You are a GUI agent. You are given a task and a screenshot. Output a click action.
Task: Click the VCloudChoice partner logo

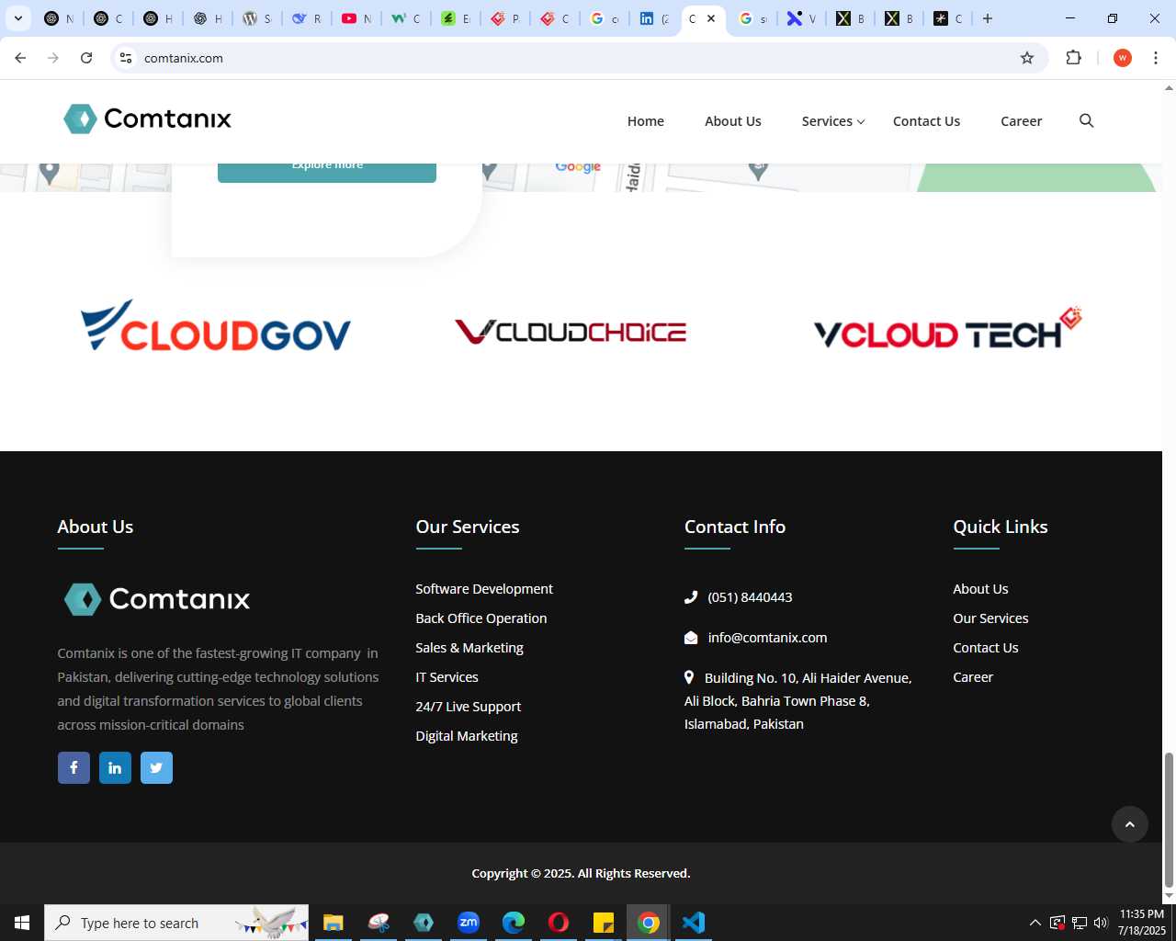click(571, 332)
